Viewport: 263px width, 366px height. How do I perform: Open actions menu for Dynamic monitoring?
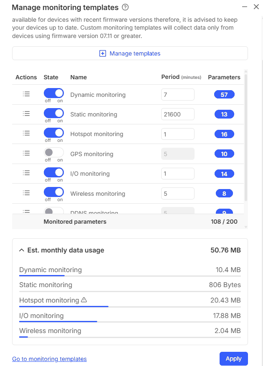pyautogui.click(x=26, y=94)
